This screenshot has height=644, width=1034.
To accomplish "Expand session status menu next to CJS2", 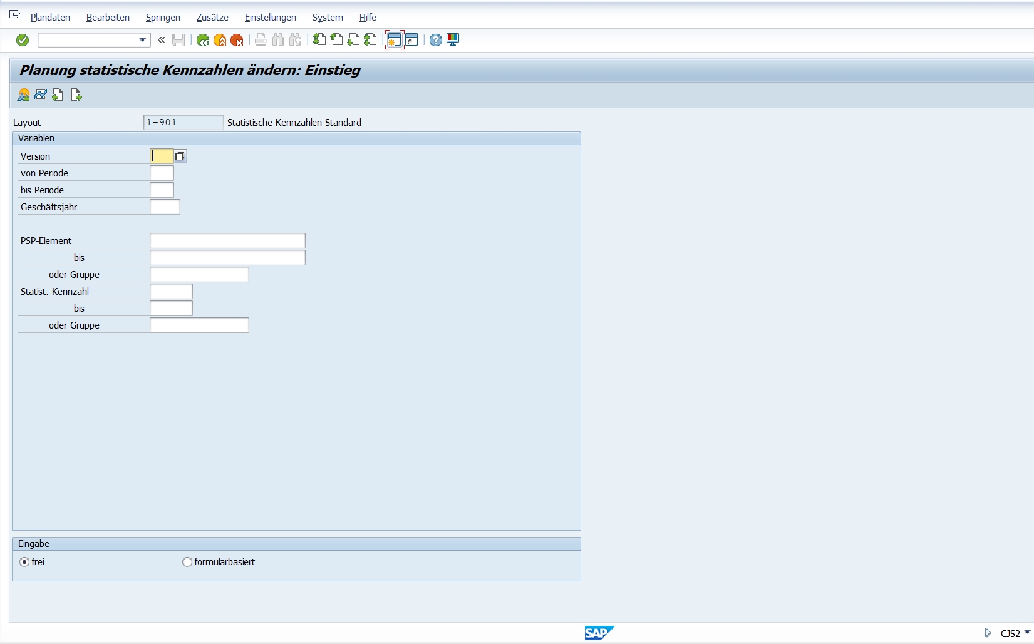I will 1027,633.
